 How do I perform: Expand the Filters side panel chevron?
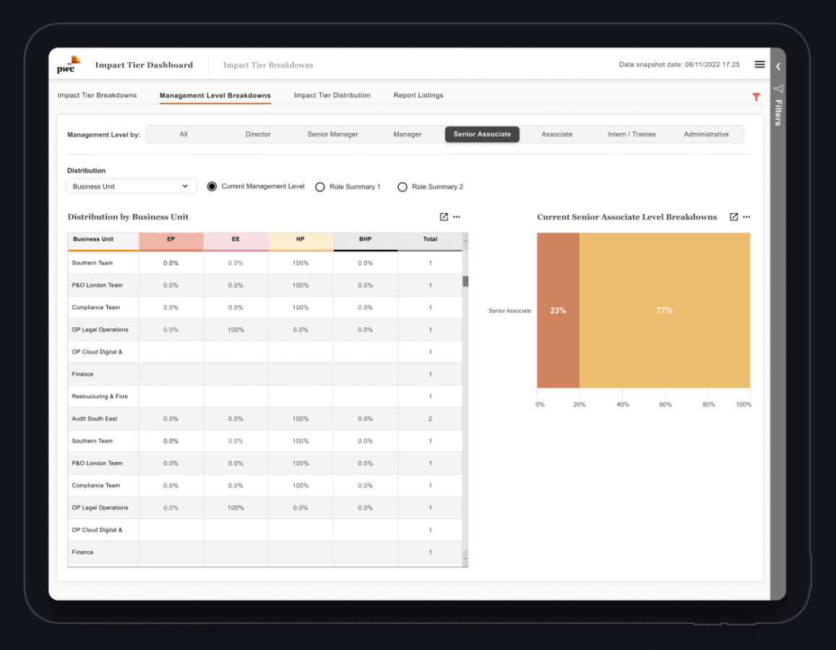778,66
